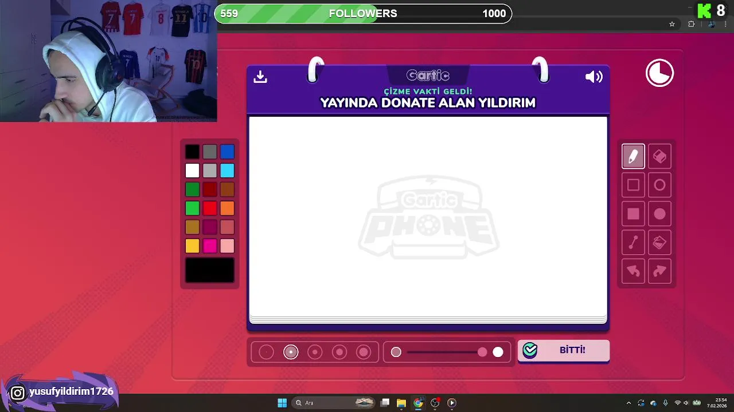734x412 pixels.
Task: Click the BİTTİ! done button
Action: click(563, 350)
